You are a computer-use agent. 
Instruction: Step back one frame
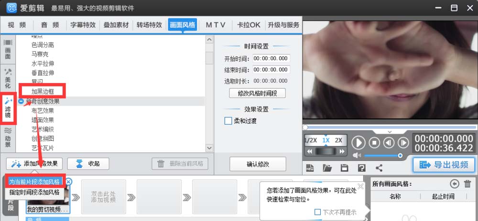point(389,142)
